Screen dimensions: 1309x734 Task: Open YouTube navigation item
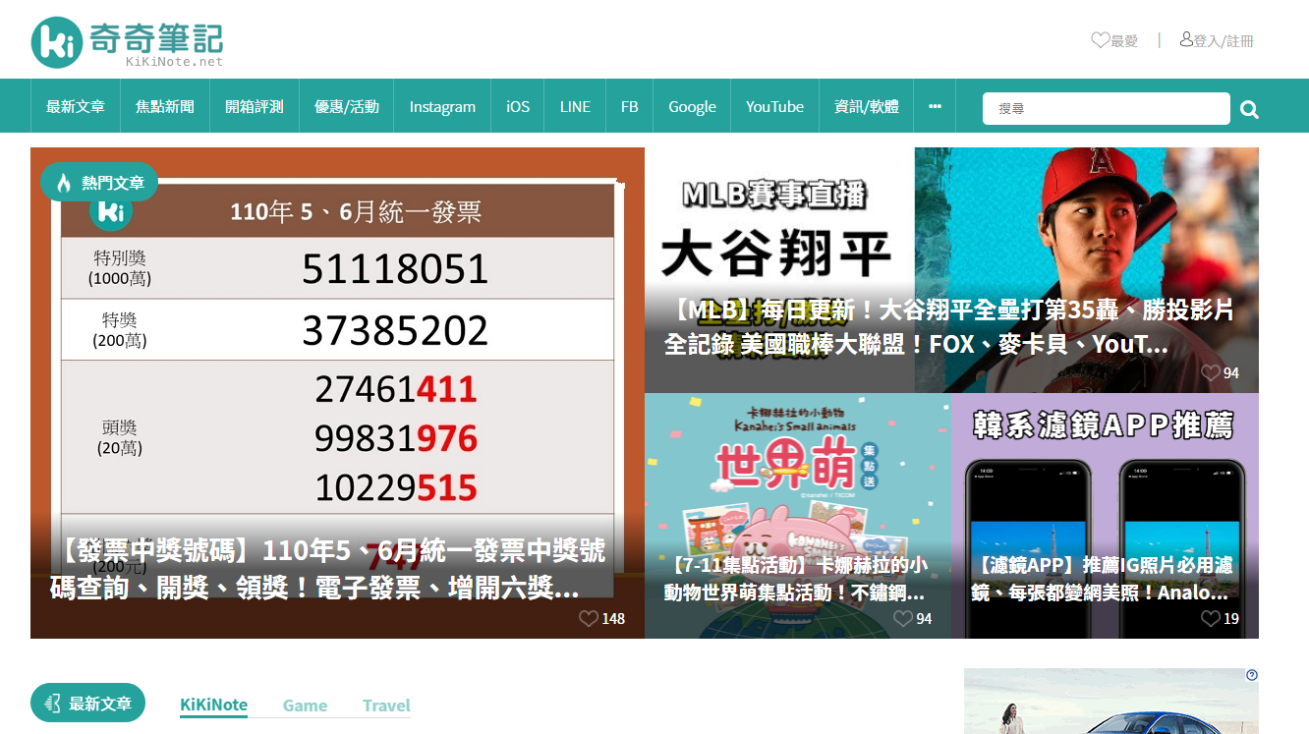coord(774,106)
